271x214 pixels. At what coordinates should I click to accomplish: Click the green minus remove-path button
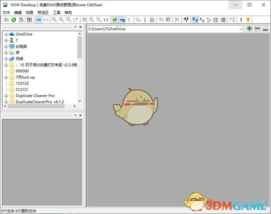tap(257, 28)
